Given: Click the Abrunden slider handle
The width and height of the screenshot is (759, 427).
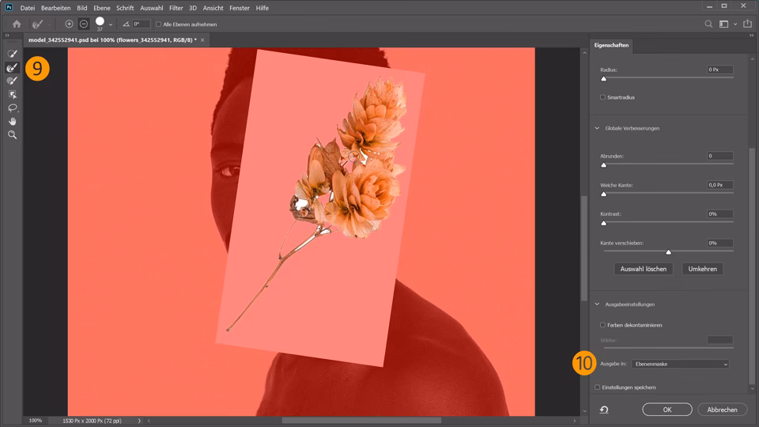Looking at the screenshot, I should [x=603, y=165].
